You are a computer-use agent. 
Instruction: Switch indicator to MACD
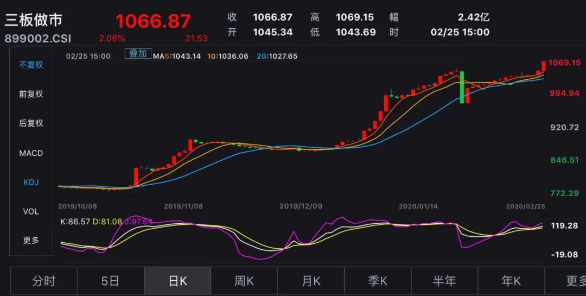[31, 153]
